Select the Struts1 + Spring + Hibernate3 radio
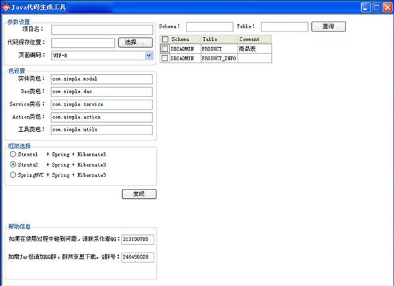The width and height of the screenshot is (394, 286). click(13, 154)
